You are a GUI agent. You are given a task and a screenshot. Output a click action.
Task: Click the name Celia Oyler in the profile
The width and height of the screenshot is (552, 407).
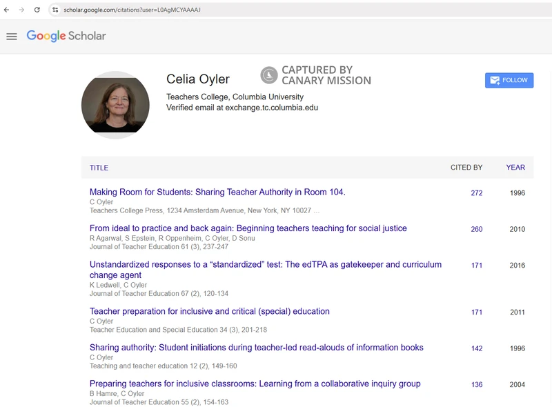pos(198,79)
